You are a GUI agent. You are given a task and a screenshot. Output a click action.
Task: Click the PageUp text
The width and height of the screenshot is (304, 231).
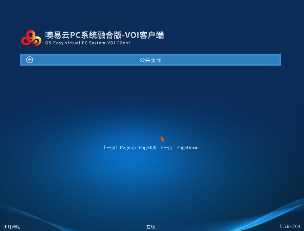[128, 148]
